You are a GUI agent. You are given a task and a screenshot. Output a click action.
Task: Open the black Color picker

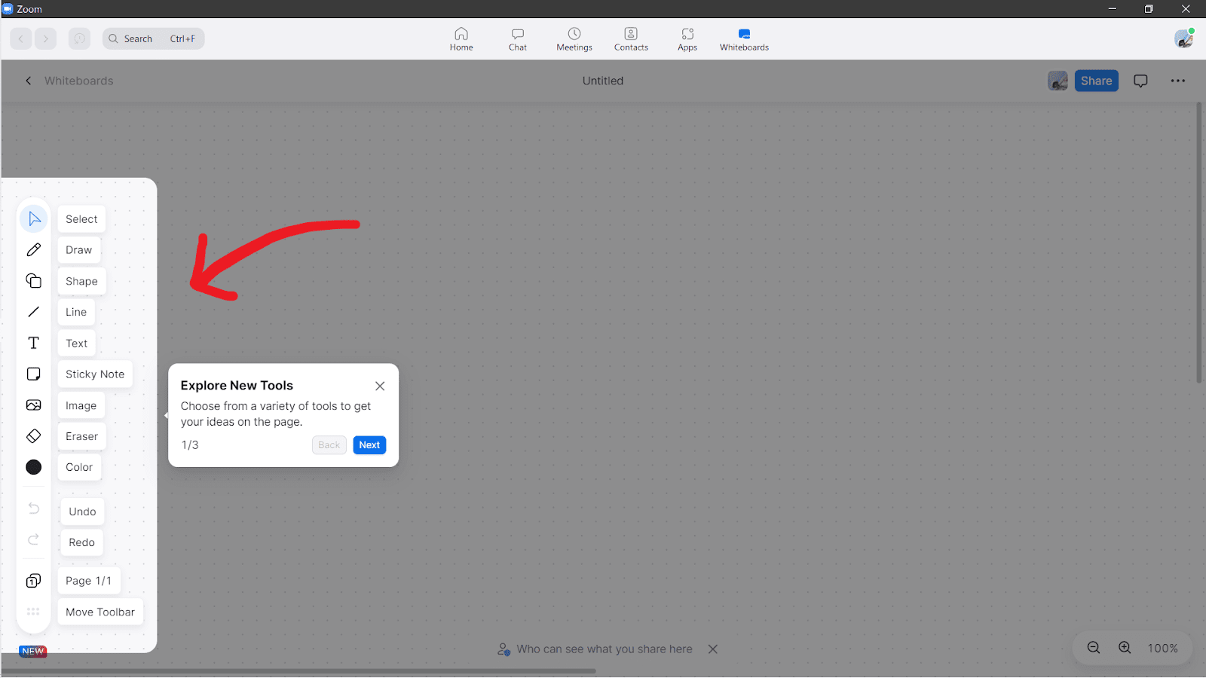click(x=33, y=467)
